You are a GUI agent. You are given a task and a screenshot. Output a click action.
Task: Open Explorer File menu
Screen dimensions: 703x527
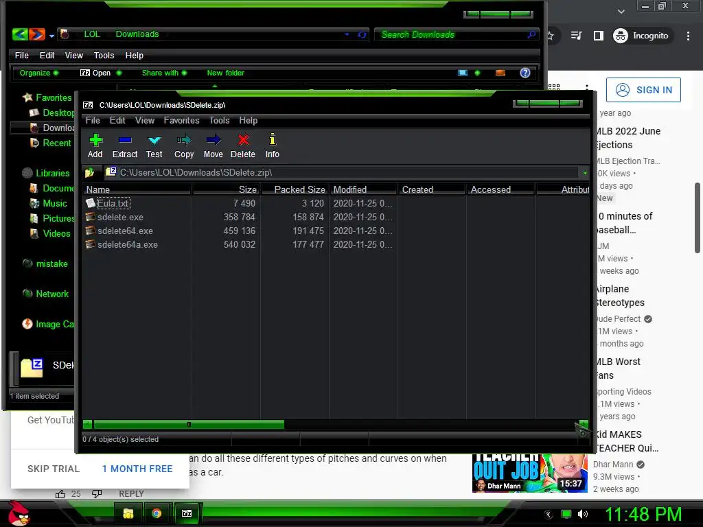point(21,56)
